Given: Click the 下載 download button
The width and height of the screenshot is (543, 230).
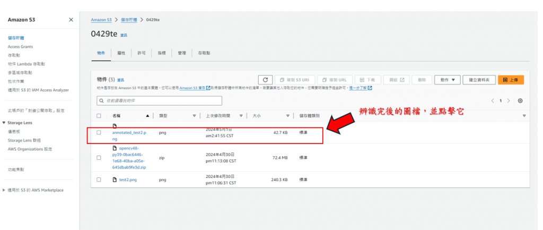Looking at the screenshot, I should coord(368,80).
